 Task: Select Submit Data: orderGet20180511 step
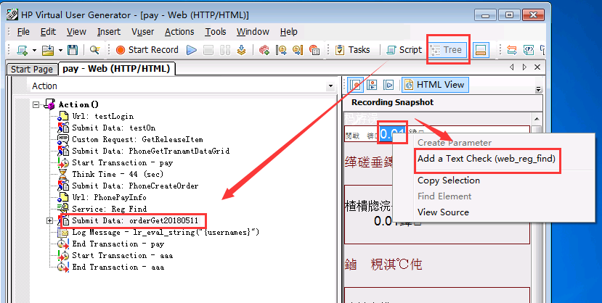coord(135,220)
